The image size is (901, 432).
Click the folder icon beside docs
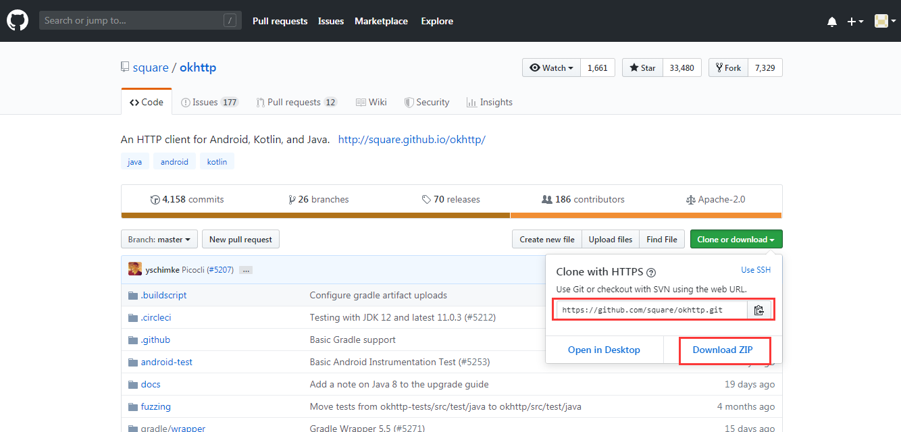133,384
